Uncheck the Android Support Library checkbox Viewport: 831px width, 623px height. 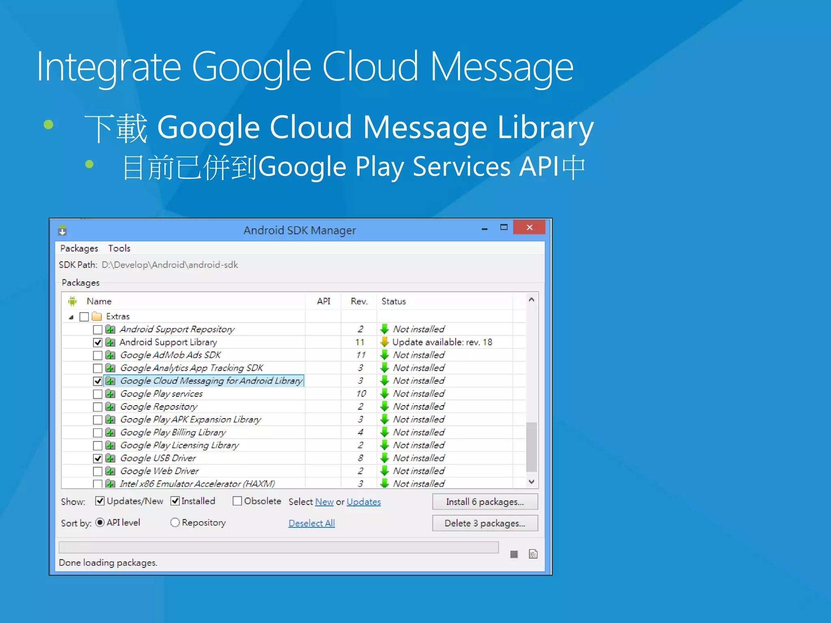(x=97, y=342)
